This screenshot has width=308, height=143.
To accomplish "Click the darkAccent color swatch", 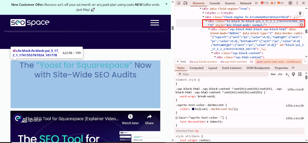I will [193, 109].
